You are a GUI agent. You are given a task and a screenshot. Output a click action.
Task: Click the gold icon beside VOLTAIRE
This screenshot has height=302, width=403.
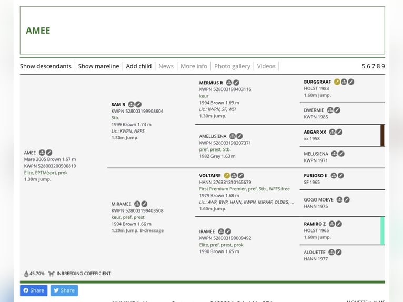pyautogui.click(x=227, y=175)
